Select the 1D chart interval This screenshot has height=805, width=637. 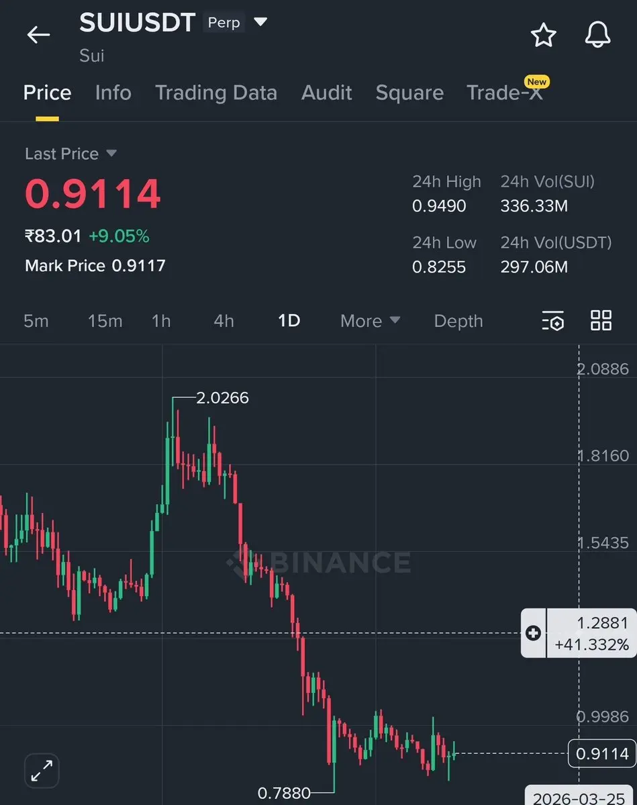[x=289, y=321]
